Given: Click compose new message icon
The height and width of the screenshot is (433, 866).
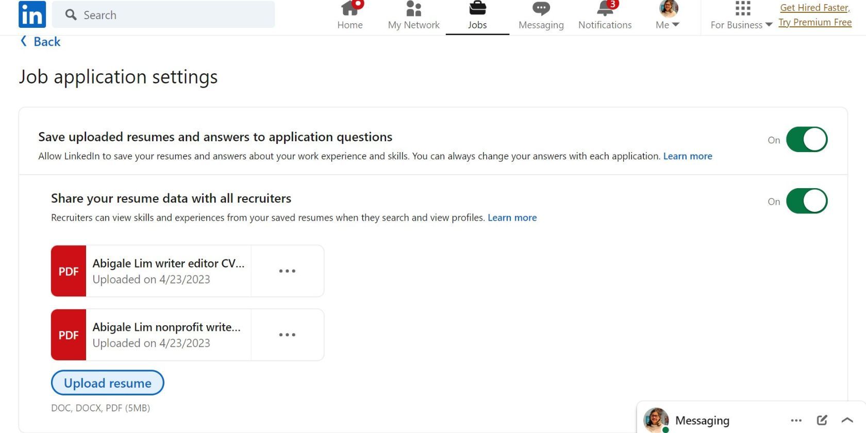Looking at the screenshot, I should coord(822,420).
